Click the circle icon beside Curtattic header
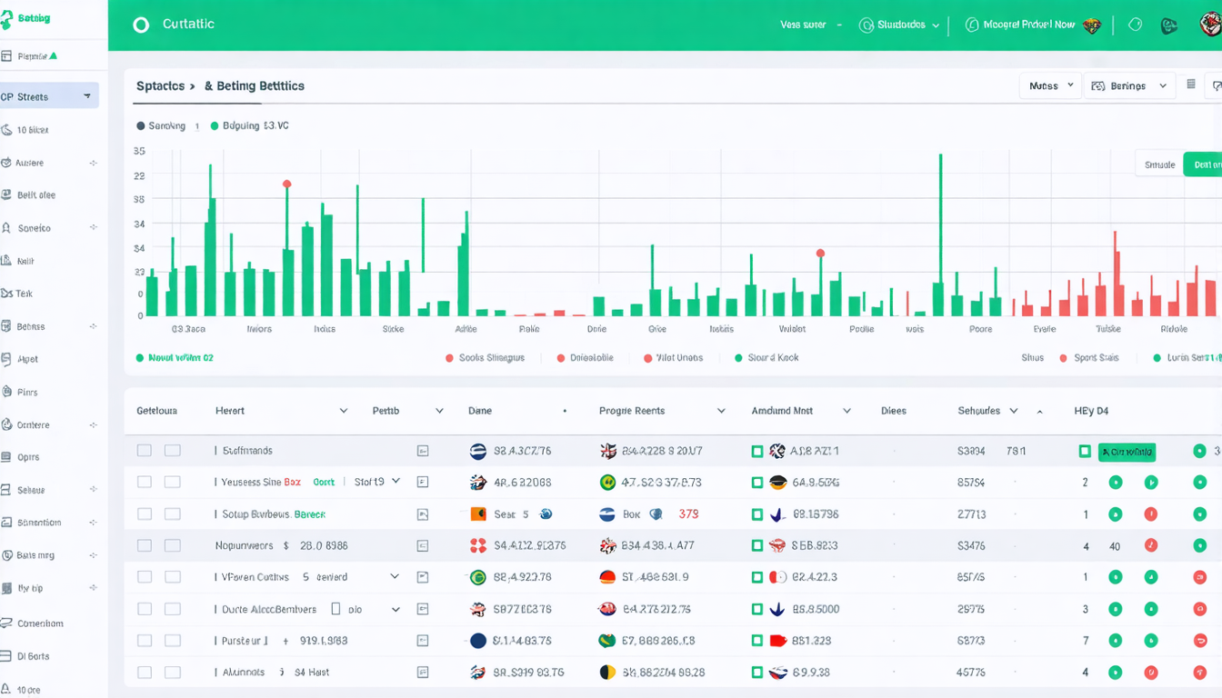 tap(141, 25)
